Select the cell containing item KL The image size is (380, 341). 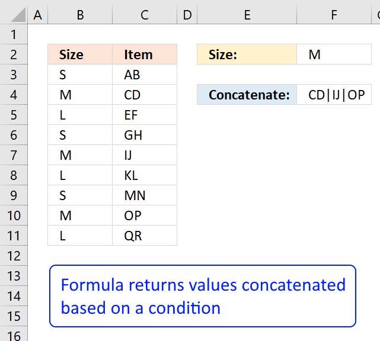coord(144,175)
